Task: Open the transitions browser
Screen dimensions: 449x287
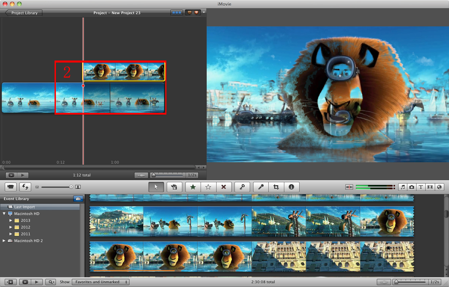Action: pos(430,187)
